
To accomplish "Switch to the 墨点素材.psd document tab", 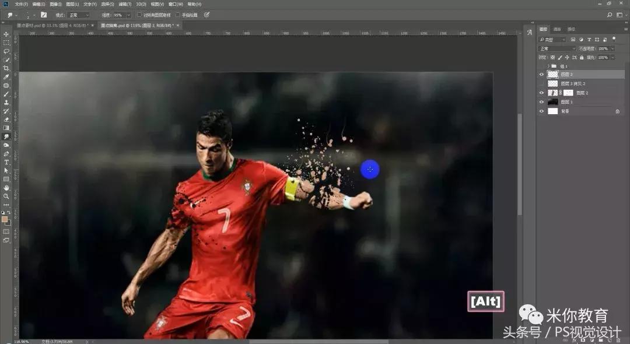I will pos(51,26).
